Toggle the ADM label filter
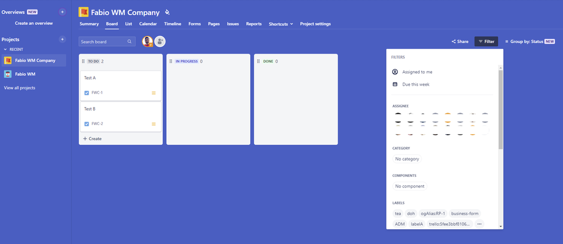 (400, 224)
